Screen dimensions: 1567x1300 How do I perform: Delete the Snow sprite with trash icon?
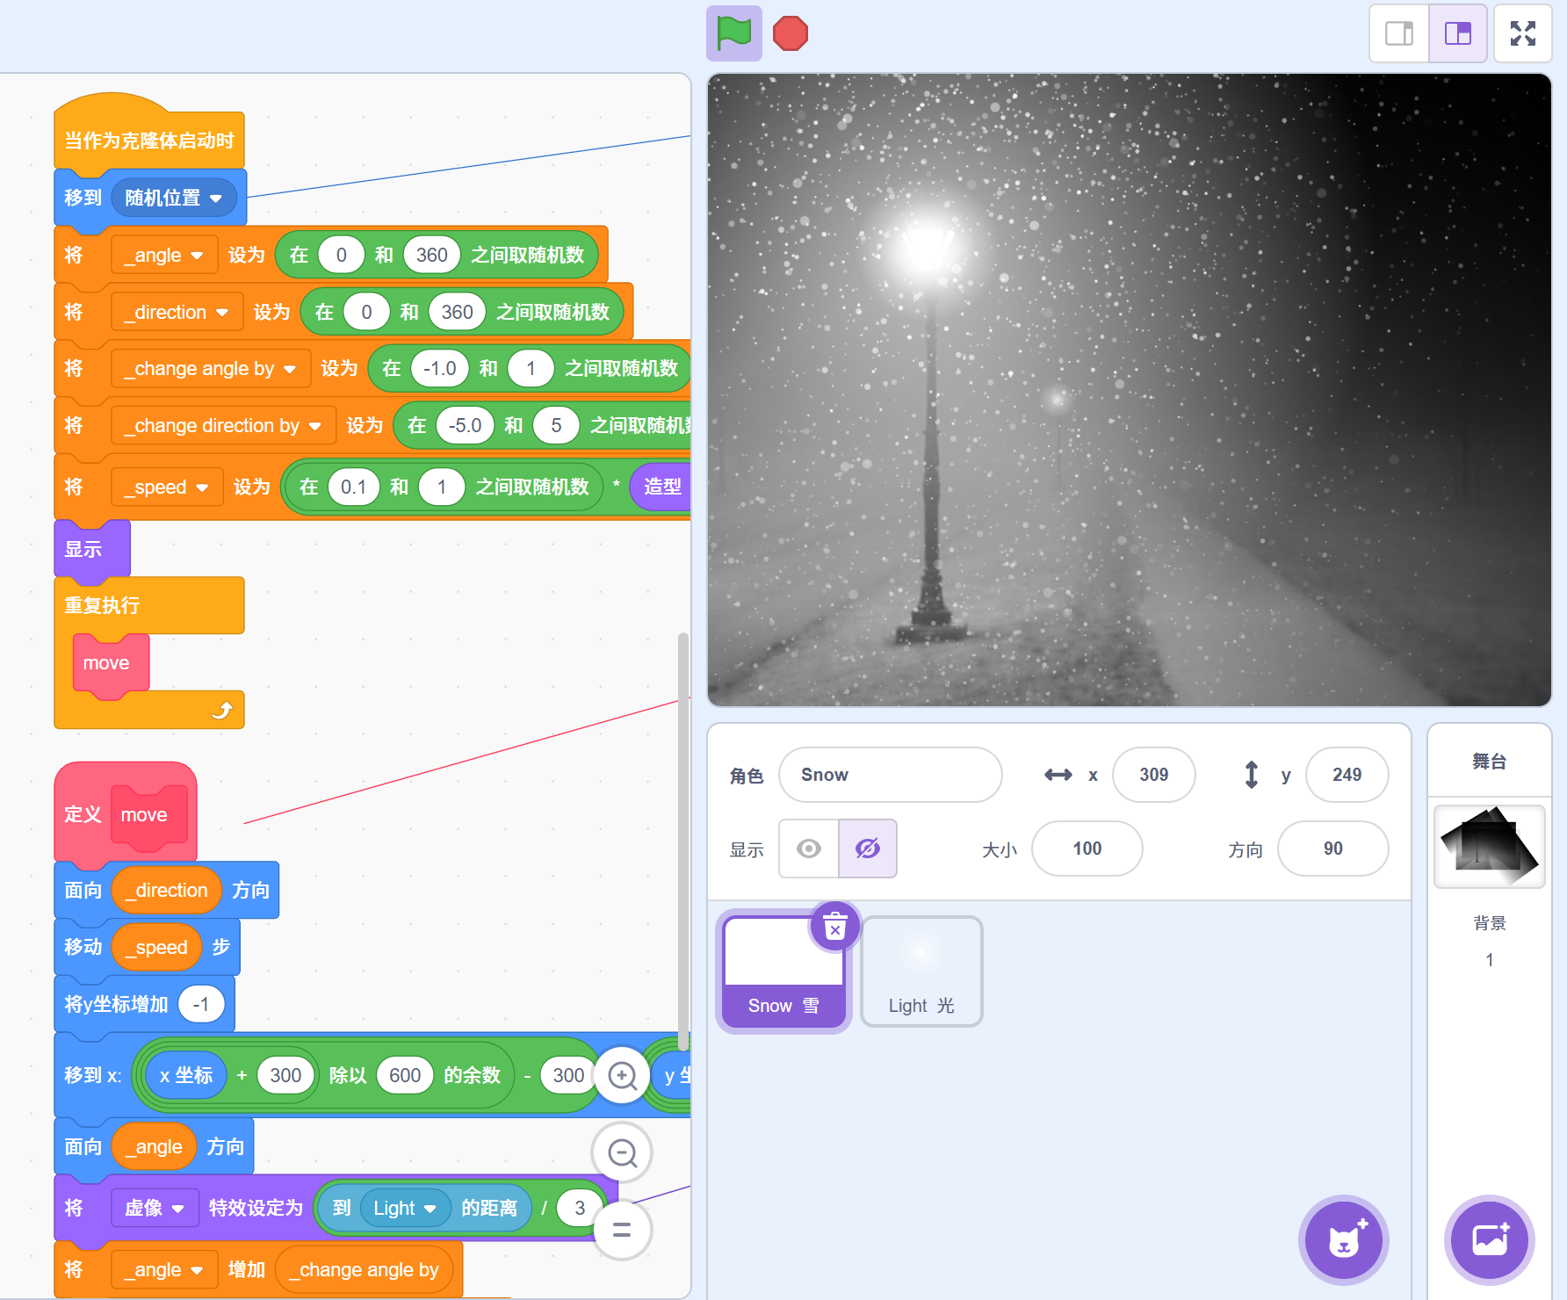coord(834,927)
